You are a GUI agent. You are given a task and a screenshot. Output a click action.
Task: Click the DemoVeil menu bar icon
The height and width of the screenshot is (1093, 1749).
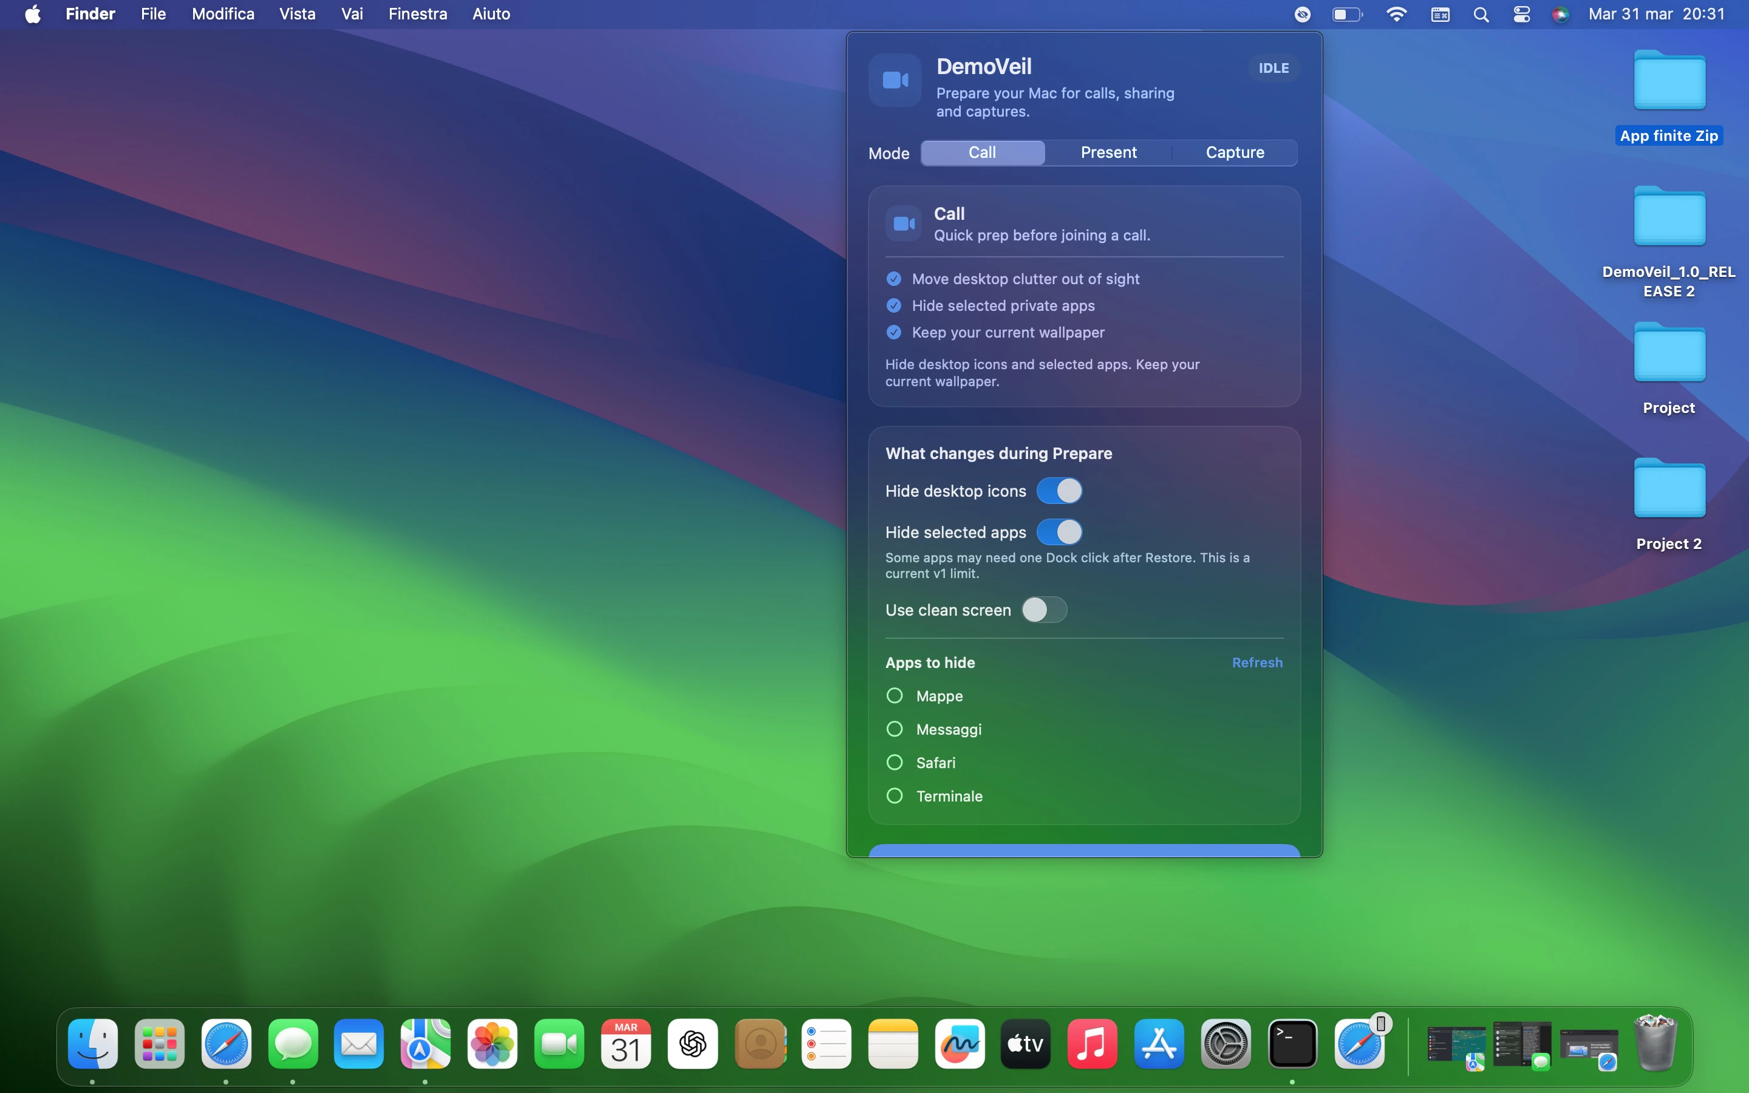pyautogui.click(x=1303, y=15)
